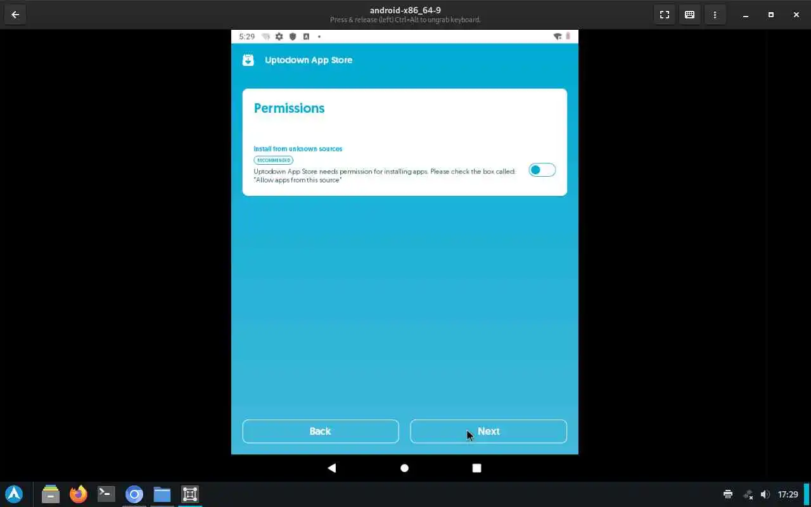Tap the Android home circle button
The image size is (811, 507).
pos(404,468)
